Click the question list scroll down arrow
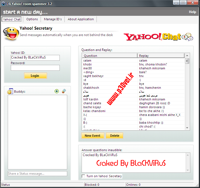This screenshot has height=188, width=200. click(x=187, y=128)
